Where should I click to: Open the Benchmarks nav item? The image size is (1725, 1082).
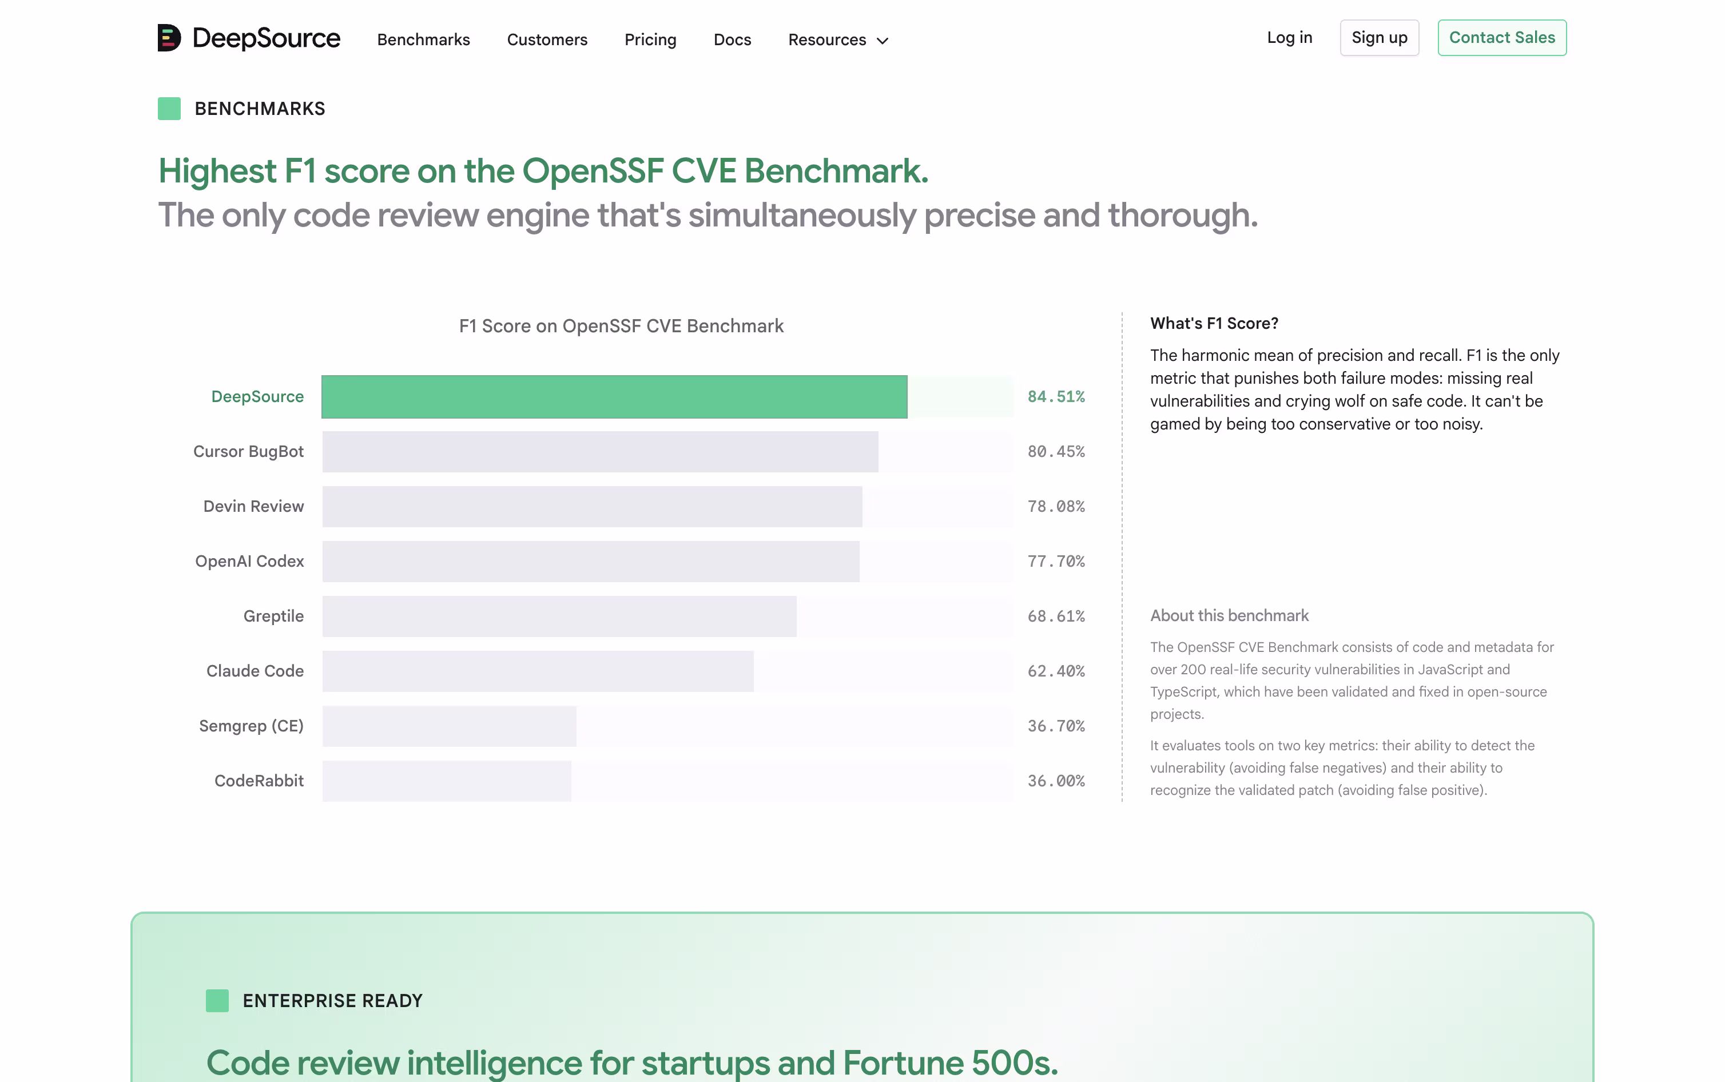(424, 39)
